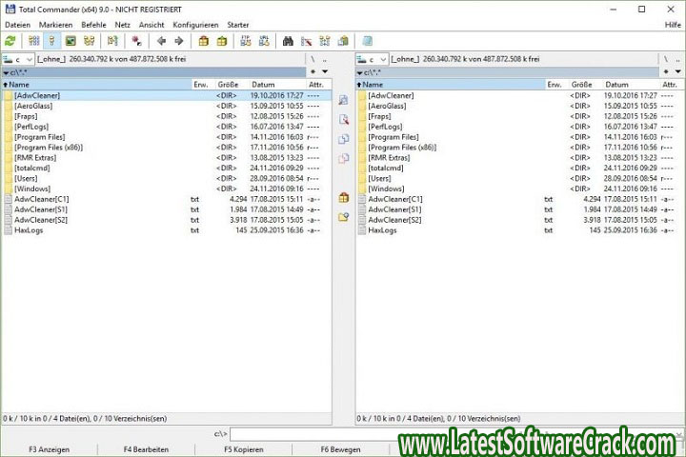Viewport: 686px width, 457px height.
Task: Open the Konfigurieren menu
Action: click(195, 24)
